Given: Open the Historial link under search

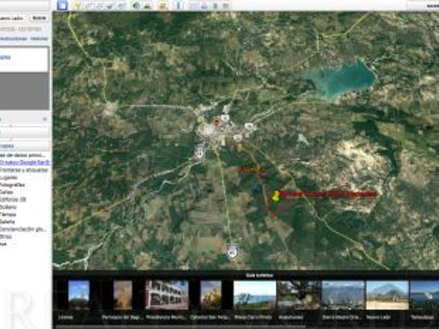Looking at the screenshot, I should pyautogui.click(x=39, y=38).
